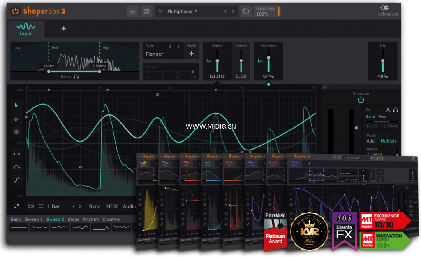Open the hamburger menu in the header
The height and width of the screenshot is (257, 421).
pyautogui.click(x=132, y=11)
